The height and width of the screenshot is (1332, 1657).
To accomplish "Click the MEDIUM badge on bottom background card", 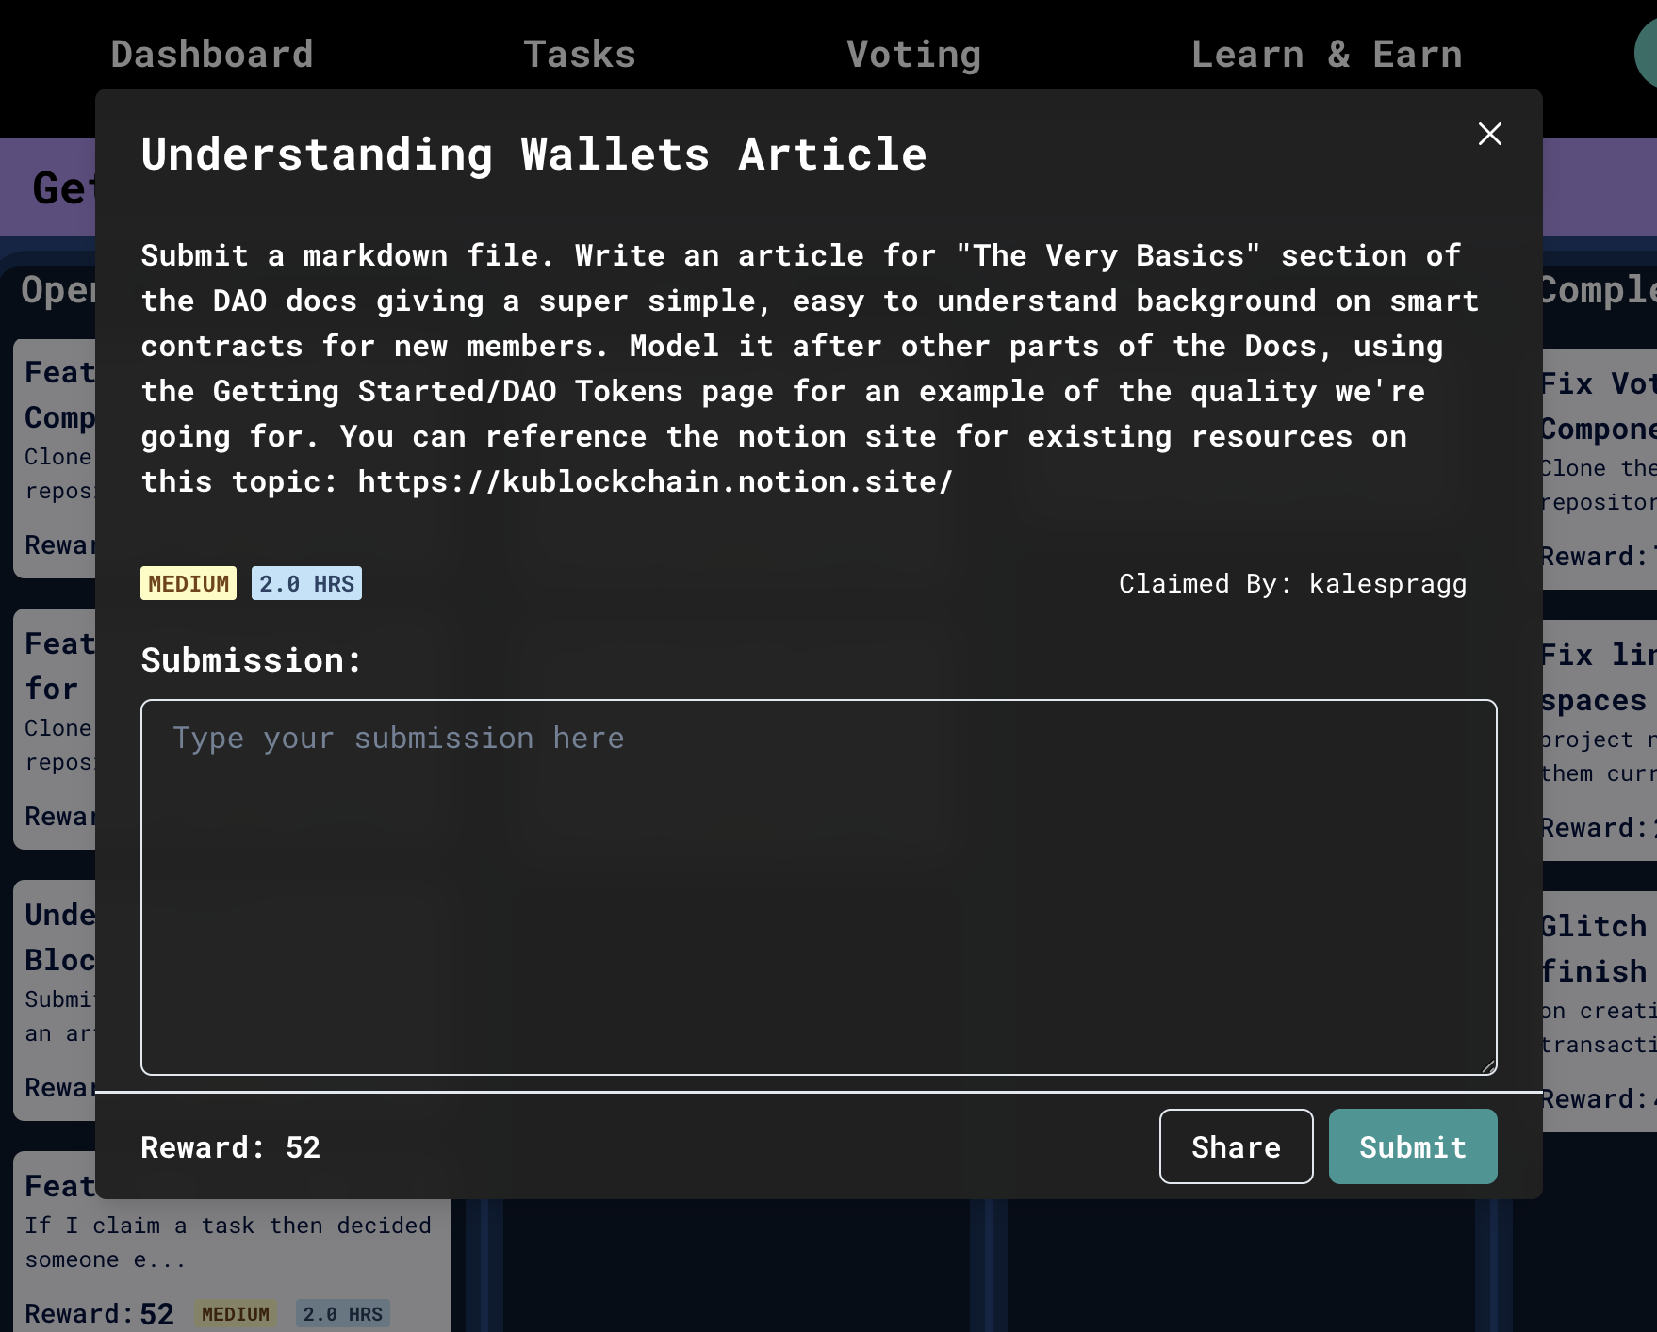I will click(x=236, y=1314).
